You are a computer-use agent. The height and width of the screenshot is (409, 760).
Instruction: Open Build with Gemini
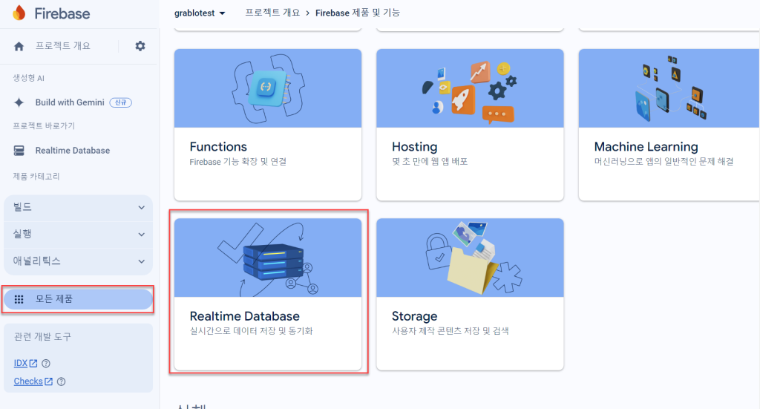[x=70, y=102]
